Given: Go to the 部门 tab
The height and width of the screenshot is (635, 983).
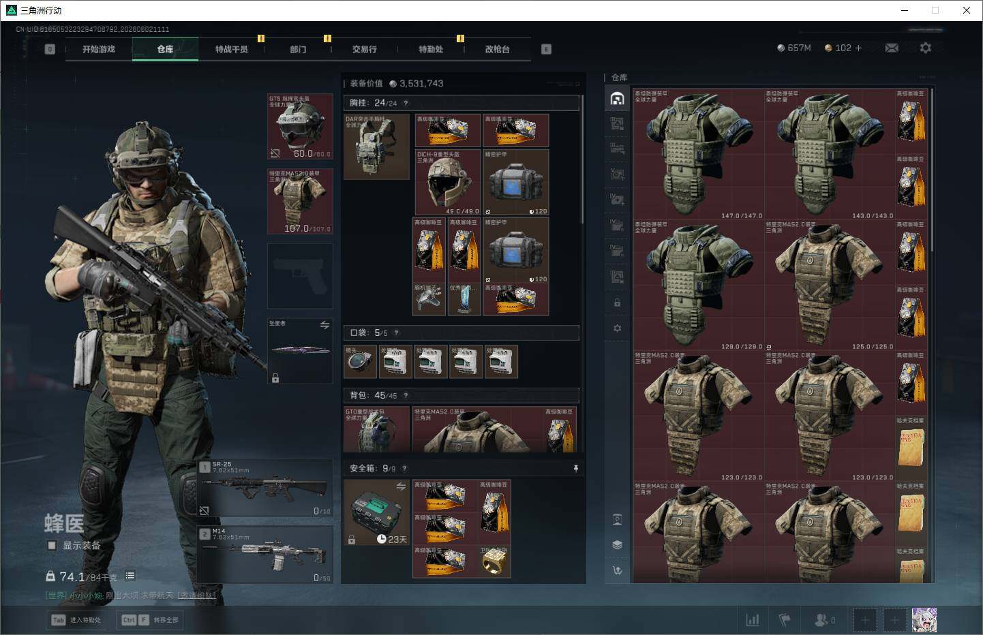Looking at the screenshot, I should pyautogui.click(x=298, y=49).
